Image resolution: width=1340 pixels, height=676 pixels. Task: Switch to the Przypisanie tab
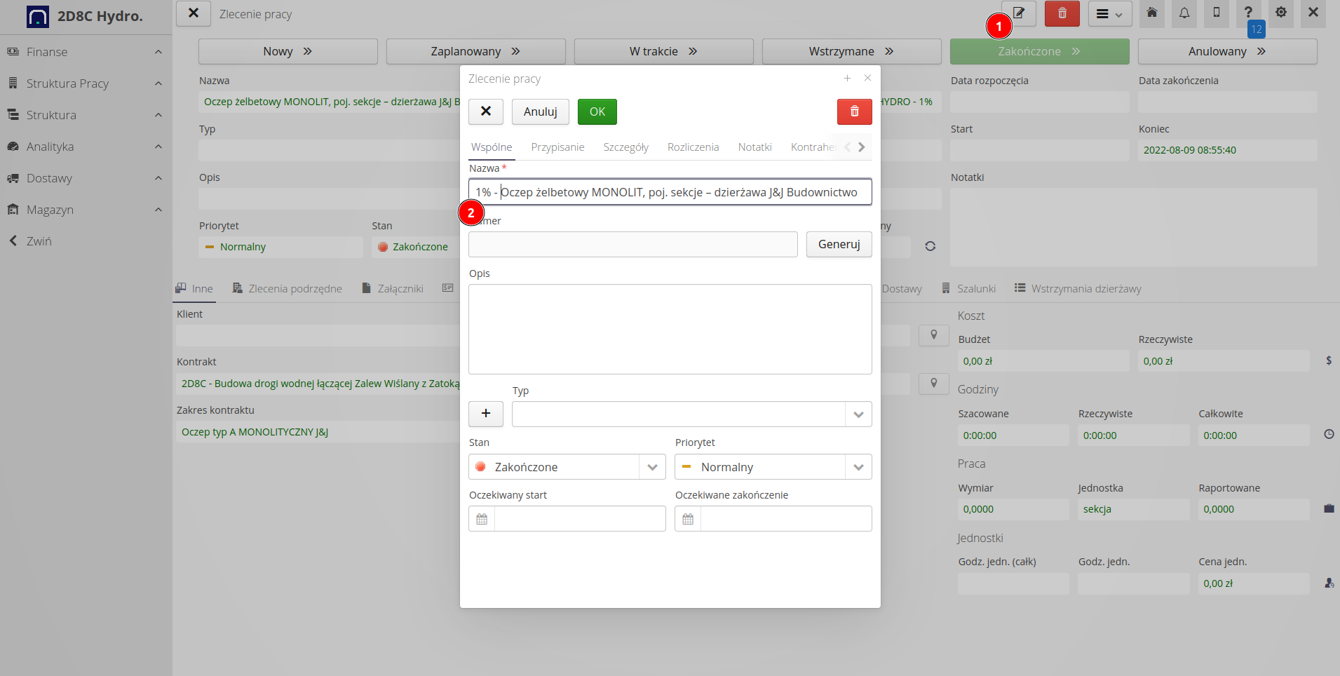point(557,147)
